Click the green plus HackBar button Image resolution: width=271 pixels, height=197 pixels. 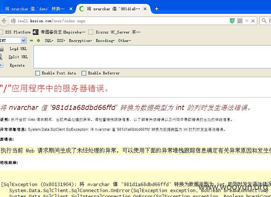tap(38, 41)
